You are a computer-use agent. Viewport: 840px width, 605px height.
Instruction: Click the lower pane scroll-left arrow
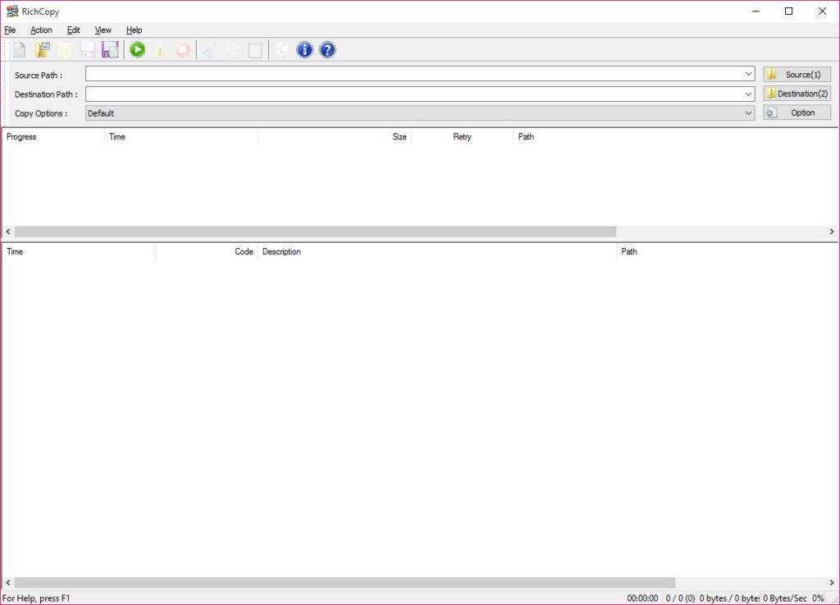pos(8,583)
